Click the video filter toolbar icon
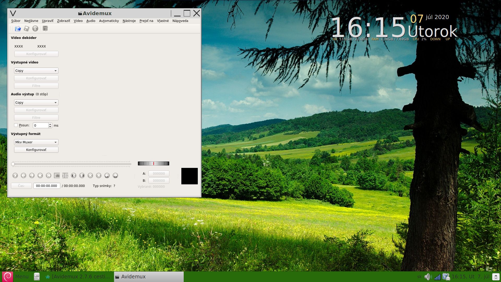 tap(45, 28)
